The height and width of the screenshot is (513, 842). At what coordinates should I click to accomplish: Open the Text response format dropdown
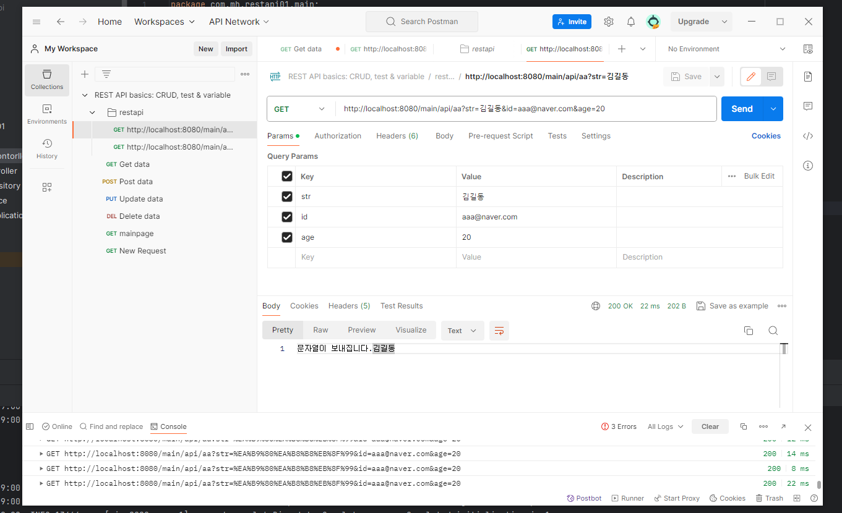[462, 331]
